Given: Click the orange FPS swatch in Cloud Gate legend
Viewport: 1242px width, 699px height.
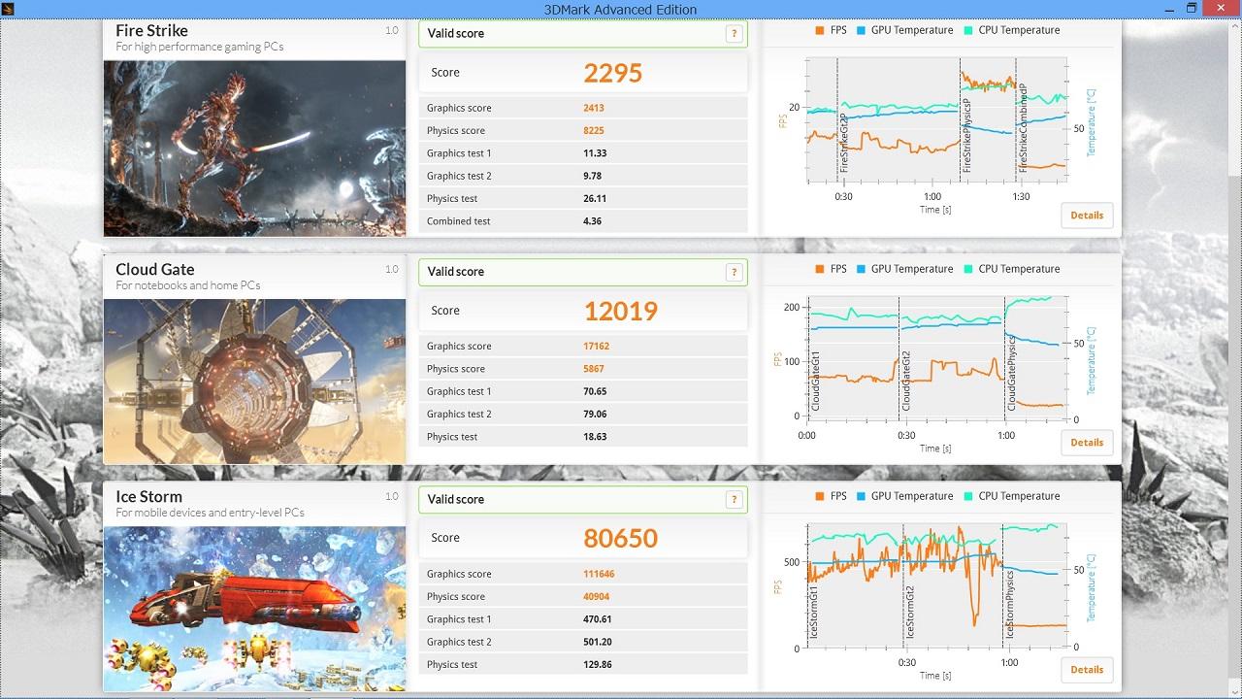Looking at the screenshot, I should [x=821, y=269].
